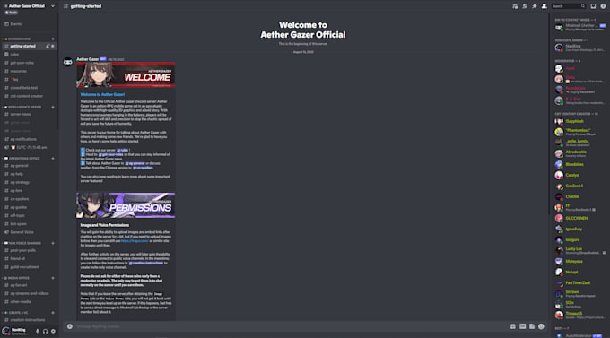Mute the microphone in the user panel
Image resolution: width=610 pixels, height=338 pixels.
point(38,332)
